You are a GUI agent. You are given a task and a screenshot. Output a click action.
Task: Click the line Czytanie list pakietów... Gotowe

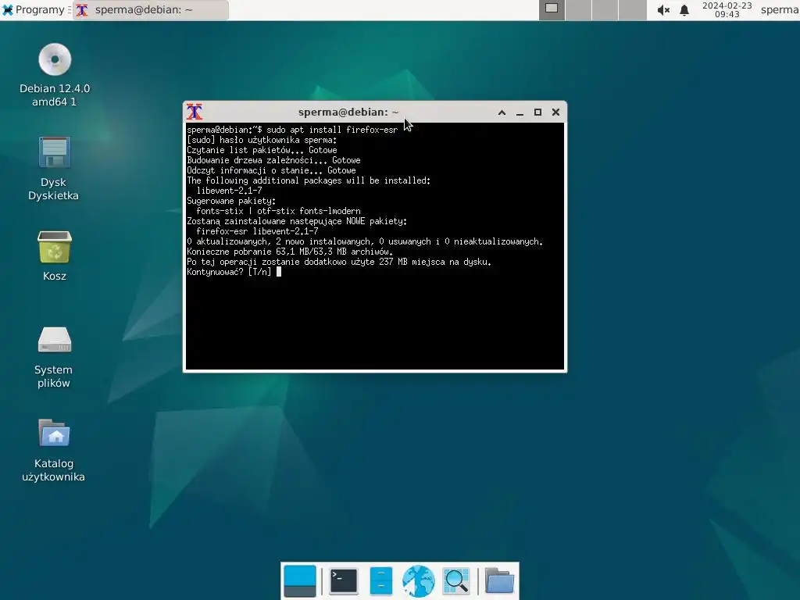[x=262, y=150]
